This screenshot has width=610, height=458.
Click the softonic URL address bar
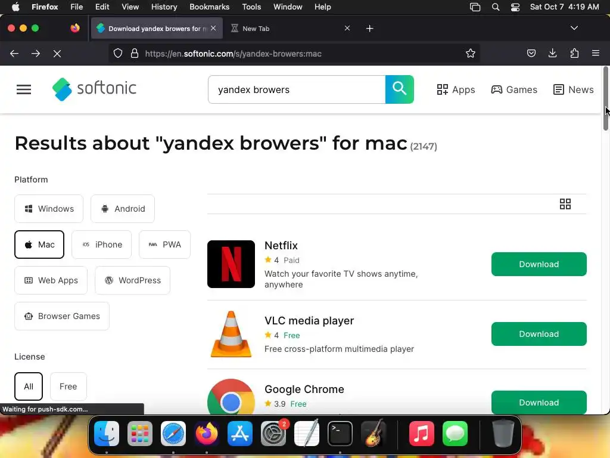tap(294, 53)
